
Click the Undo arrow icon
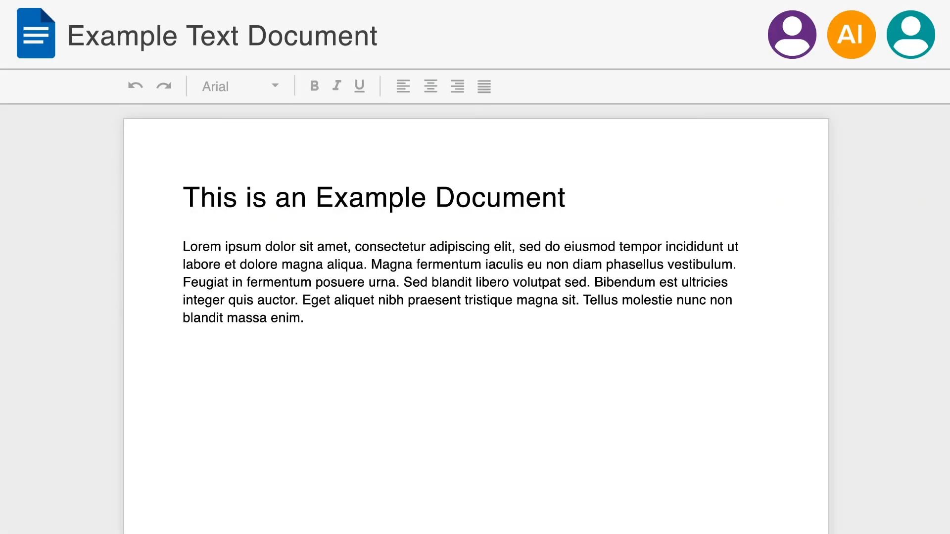coord(135,86)
